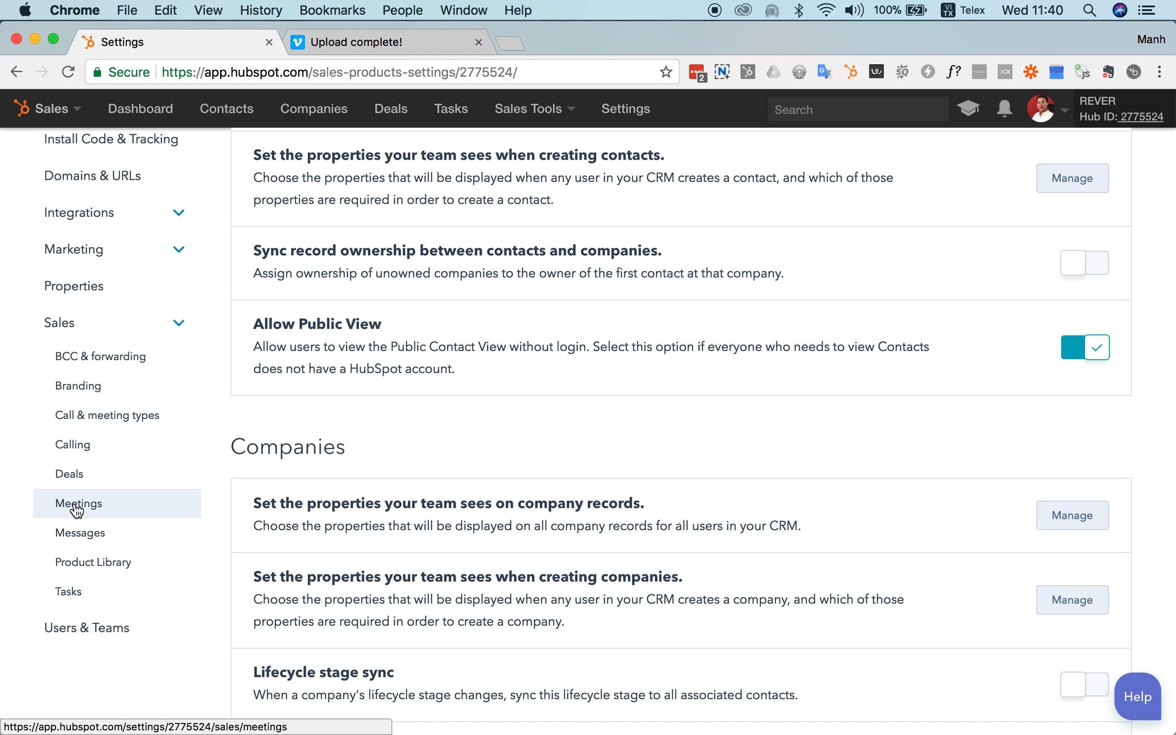This screenshot has width=1176, height=735.
Task: Open the Chrome History menu
Action: pos(260,10)
